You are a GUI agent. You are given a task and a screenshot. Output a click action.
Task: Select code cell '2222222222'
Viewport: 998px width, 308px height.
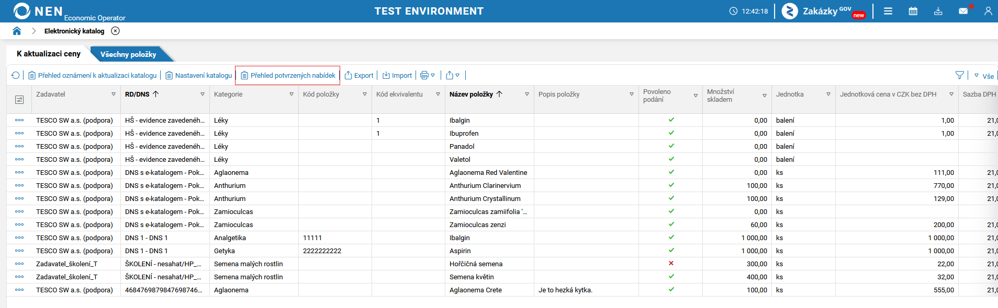[x=335, y=251]
